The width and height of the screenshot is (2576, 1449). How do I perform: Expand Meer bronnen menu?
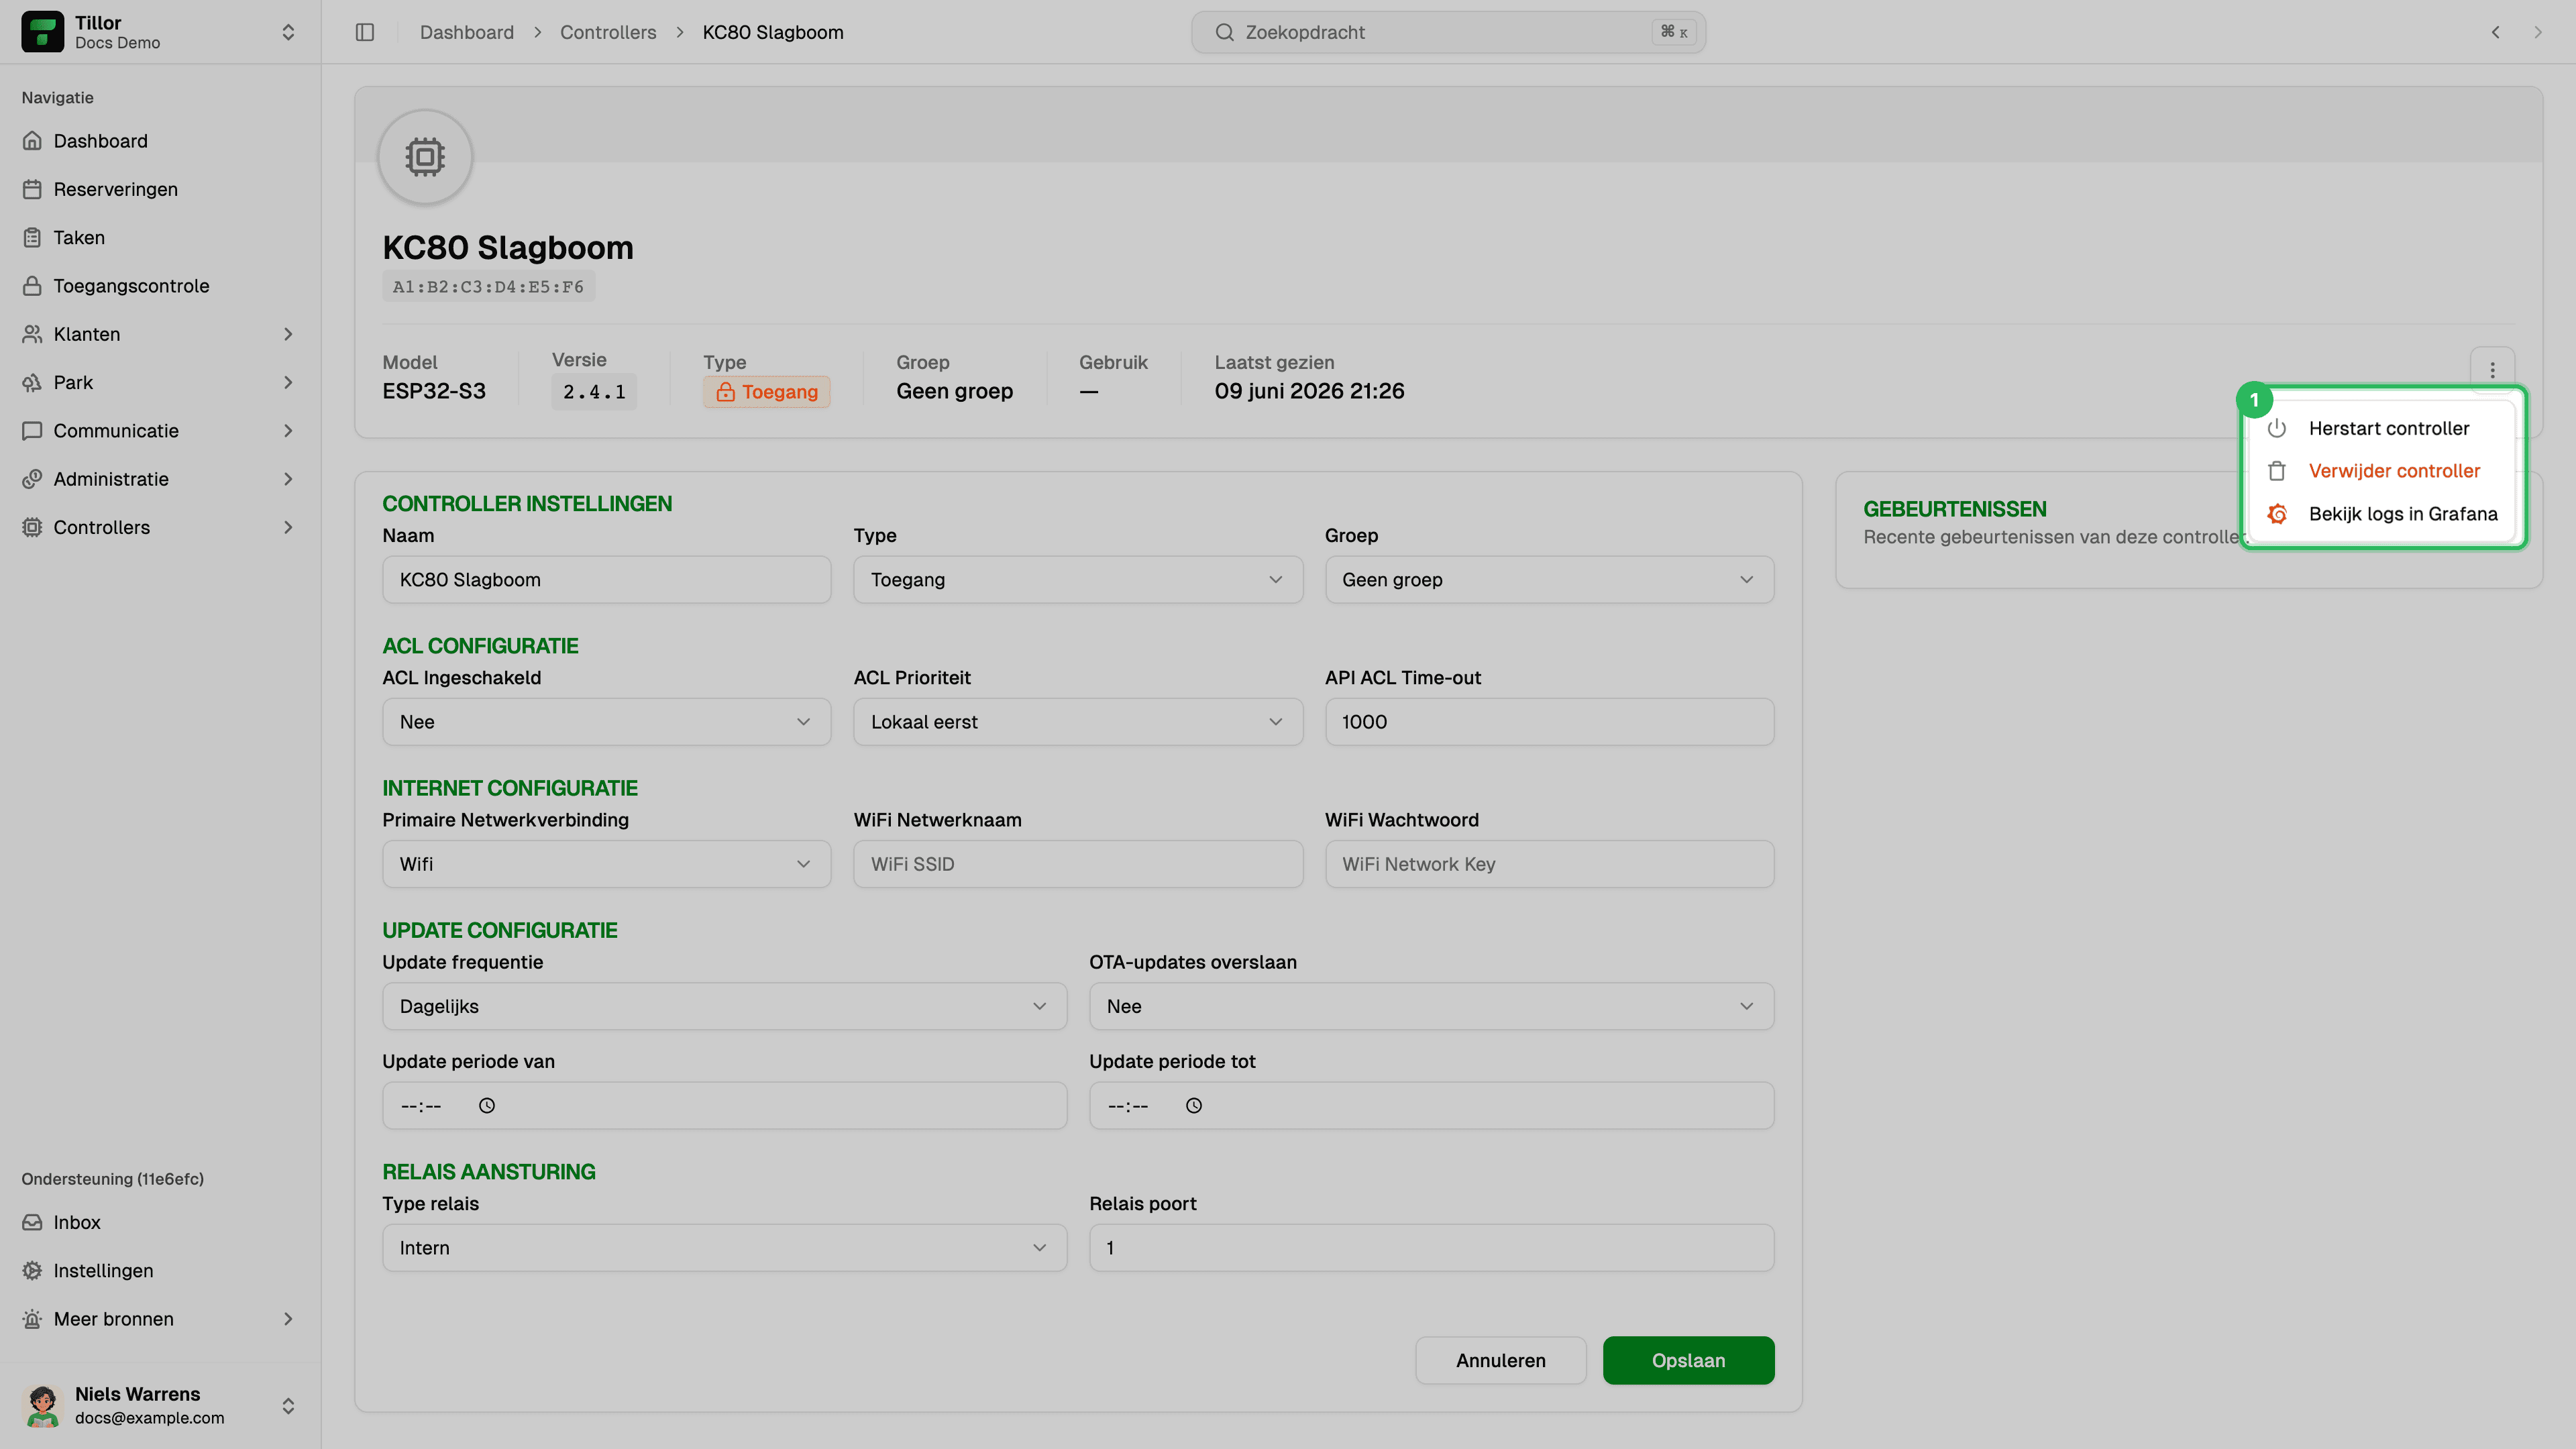(160, 1319)
